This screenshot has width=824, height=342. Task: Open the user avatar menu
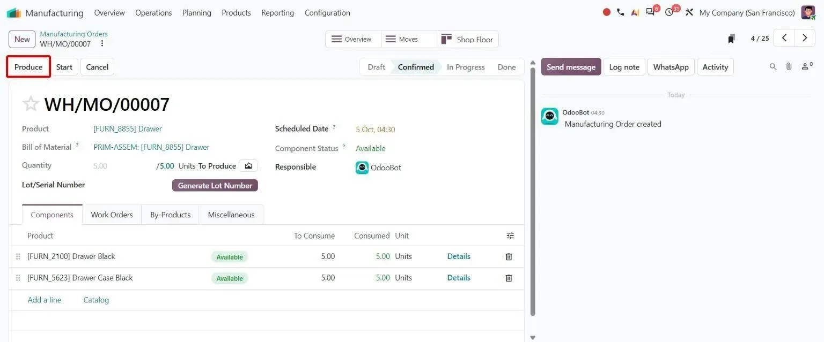[x=808, y=12]
